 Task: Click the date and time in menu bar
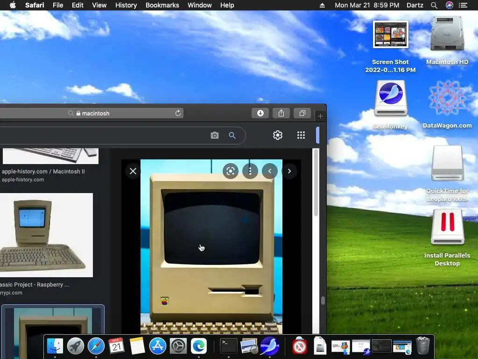(367, 5)
